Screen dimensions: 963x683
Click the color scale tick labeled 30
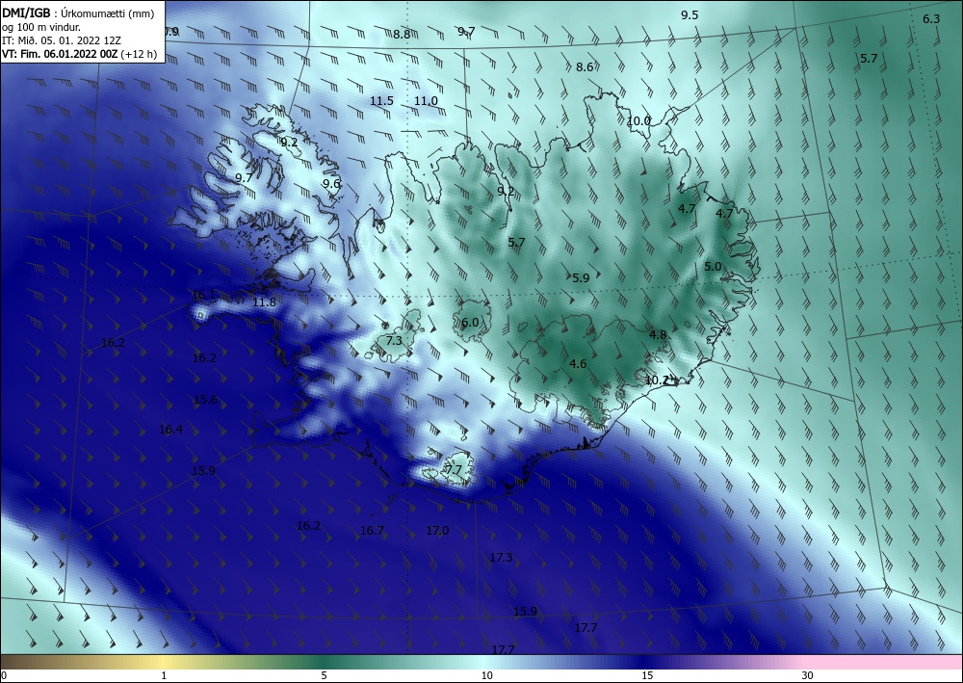(808, 675)
